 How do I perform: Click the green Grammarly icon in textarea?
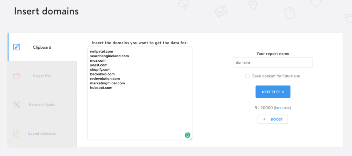click(x=187, y=135)
